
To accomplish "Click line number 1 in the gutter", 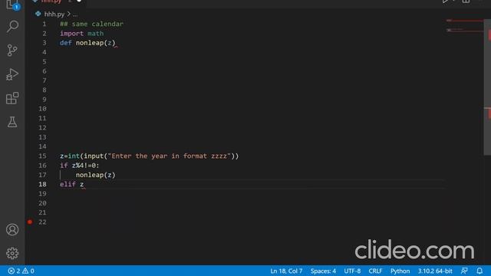I will pyautogui.click(x=44, y=24).
